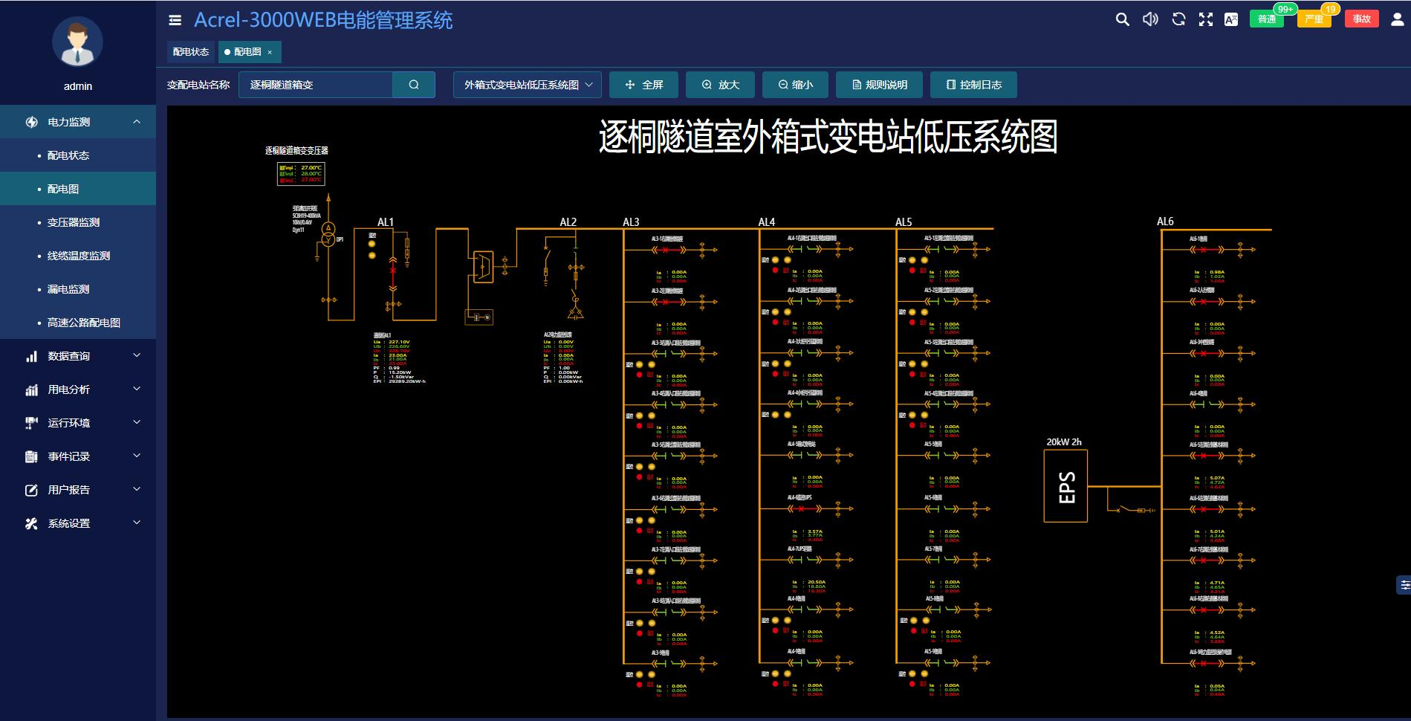Select 变压器监测 in sidebar
This screenshot has width=1411, height=721.
point(74,222)
